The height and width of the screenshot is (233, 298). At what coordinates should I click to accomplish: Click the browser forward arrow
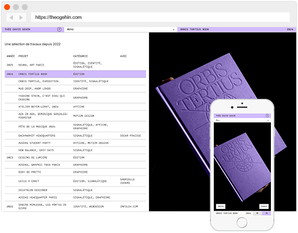coord(21,18)
